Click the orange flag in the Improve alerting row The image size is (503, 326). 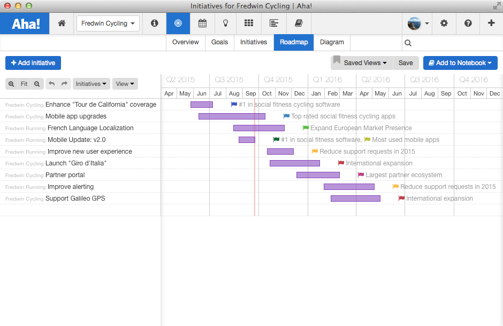click(395, 187)
